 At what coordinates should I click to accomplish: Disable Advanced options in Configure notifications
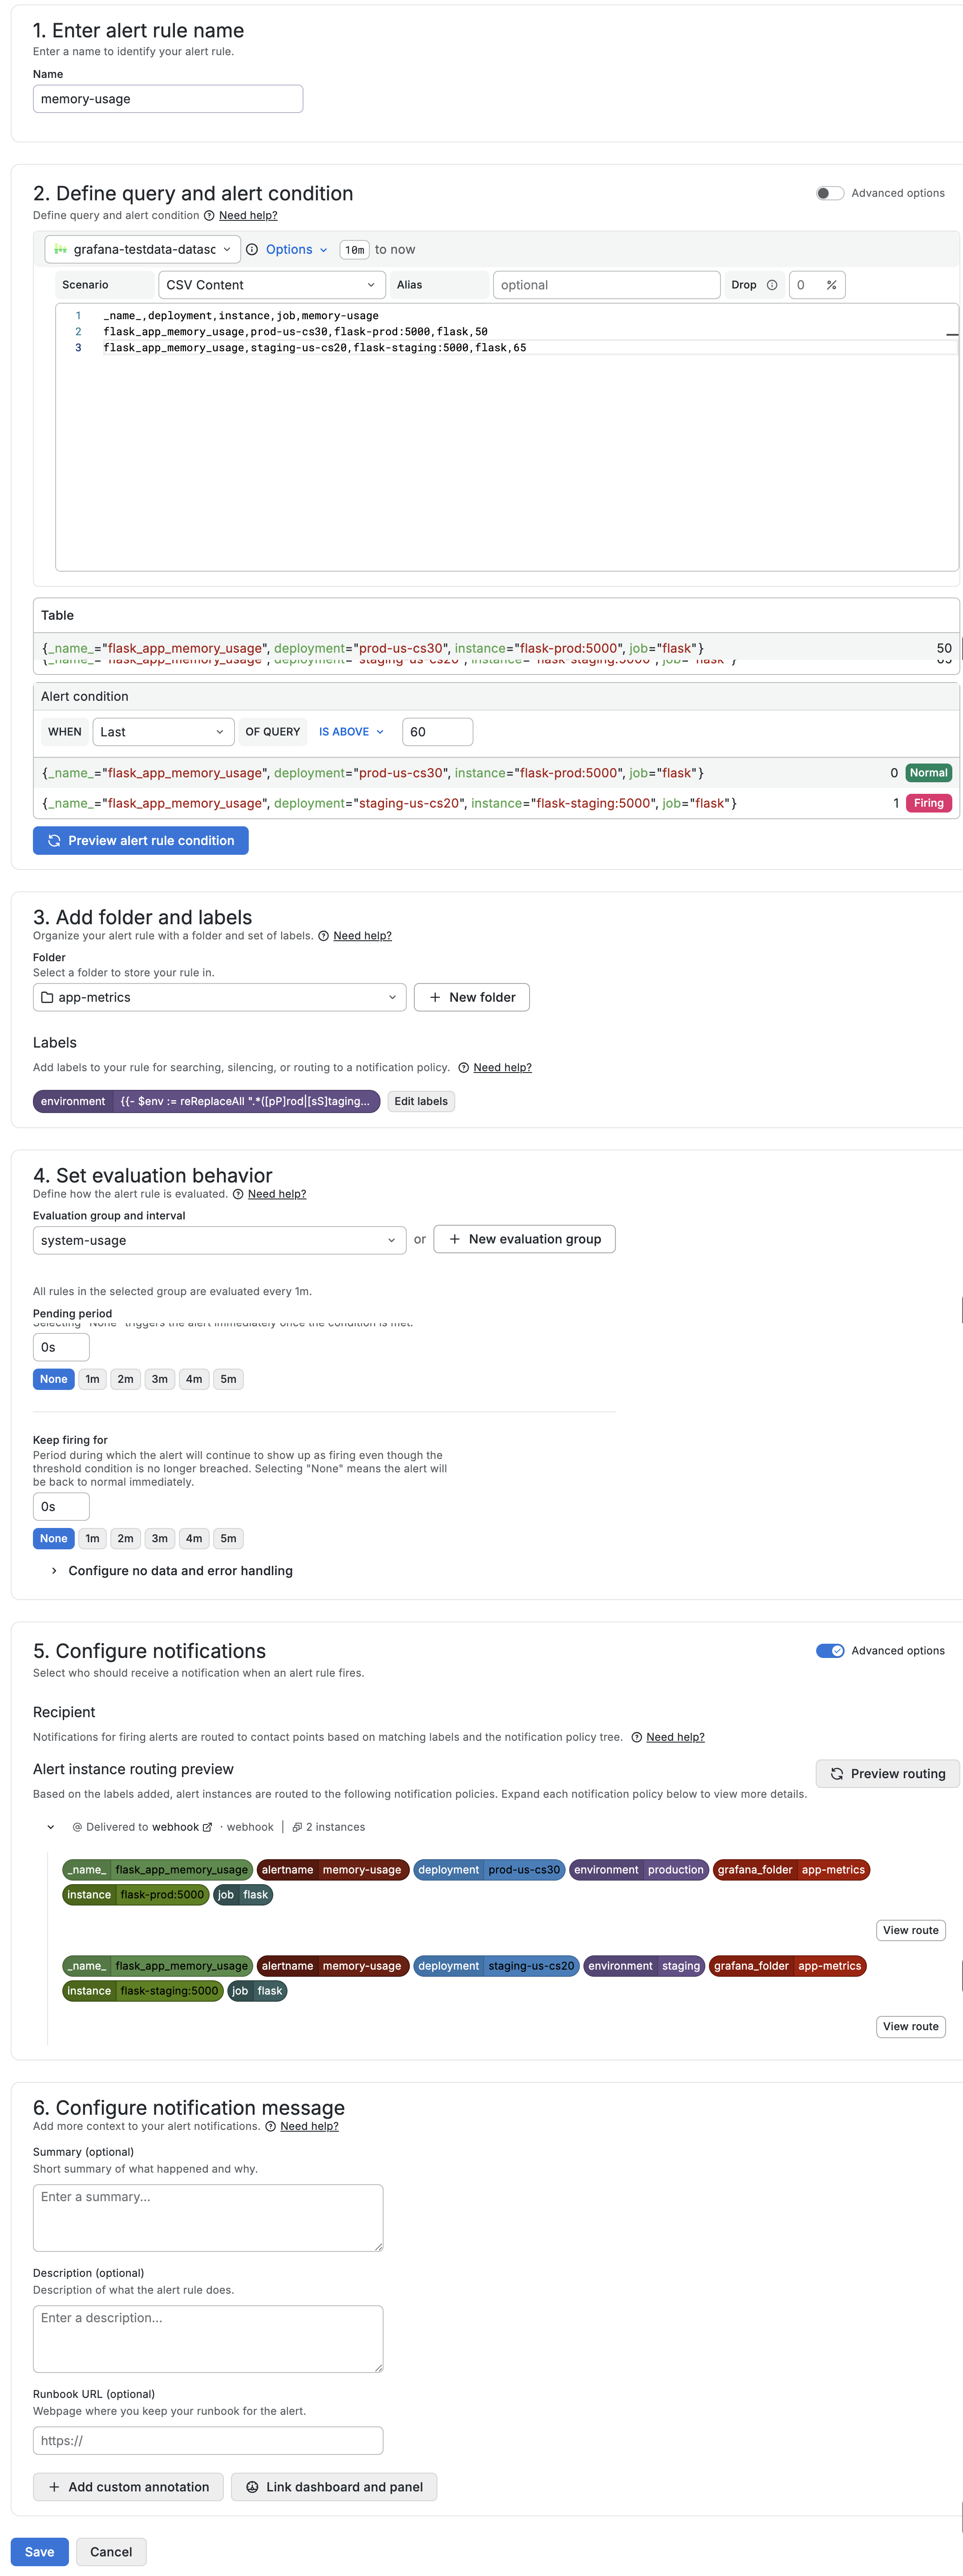tap(829, 1650)
